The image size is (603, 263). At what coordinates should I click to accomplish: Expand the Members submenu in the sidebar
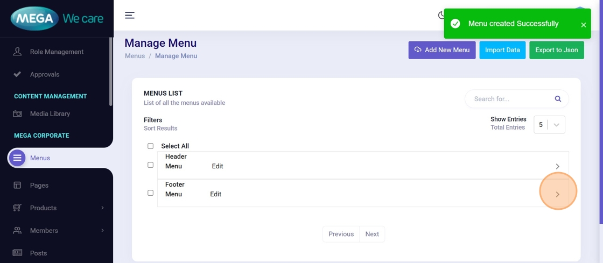pos(102,230)
